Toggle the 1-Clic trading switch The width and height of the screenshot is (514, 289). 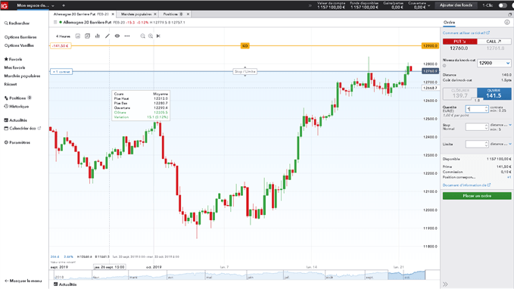503,5
